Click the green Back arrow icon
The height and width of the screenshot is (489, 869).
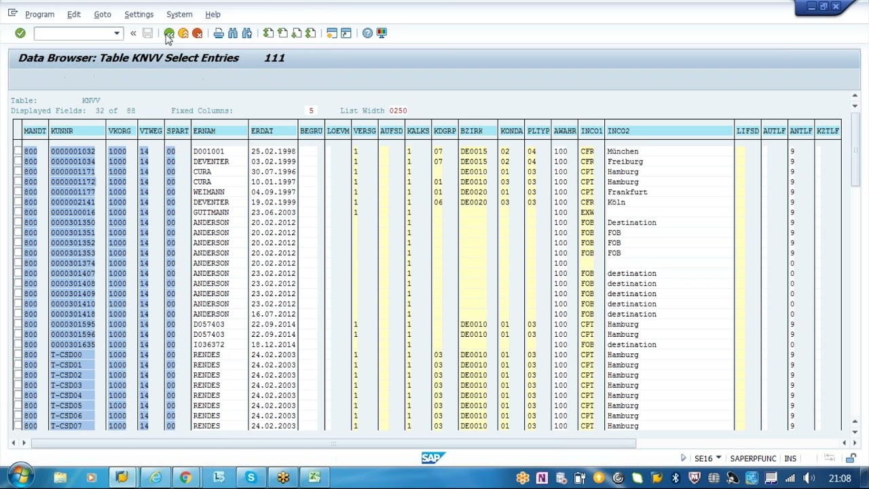click(169, 33)
